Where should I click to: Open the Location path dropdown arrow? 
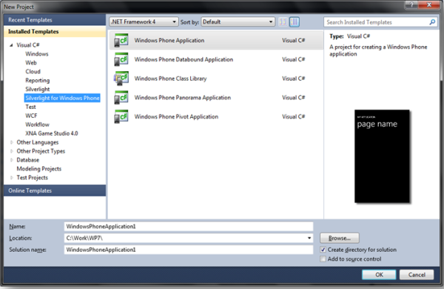point(309,238)
